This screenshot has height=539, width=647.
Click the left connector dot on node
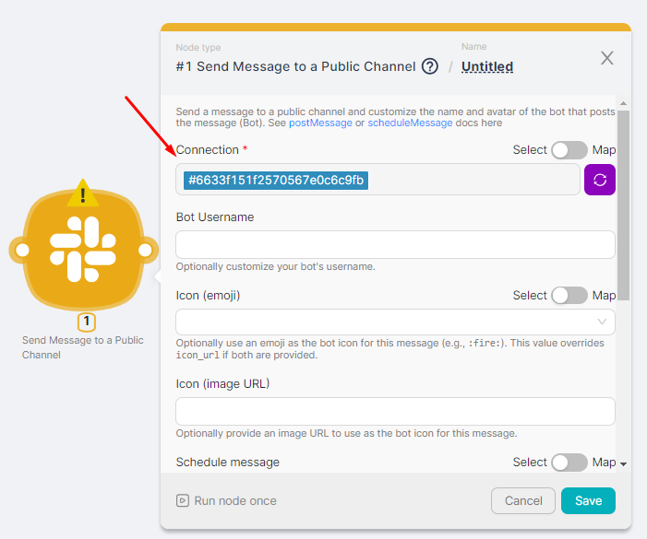pos(22,250)
